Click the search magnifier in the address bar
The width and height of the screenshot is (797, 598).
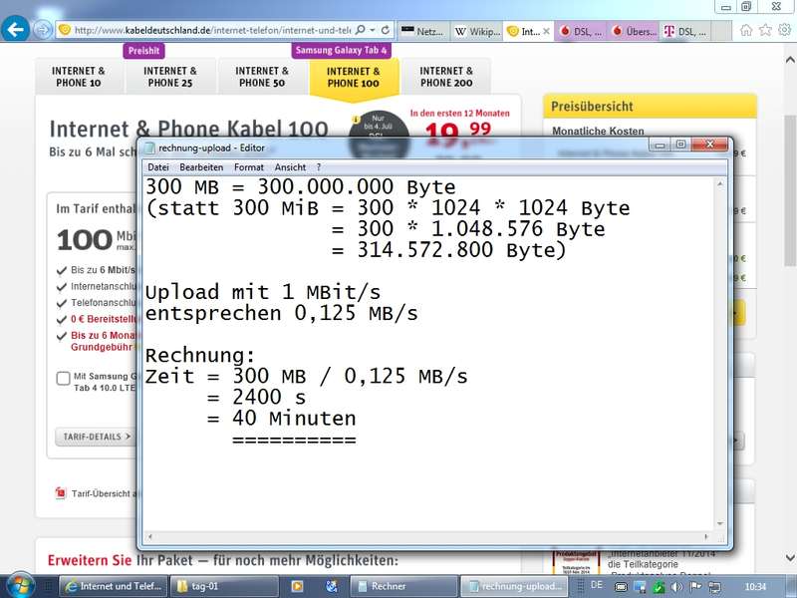coord(360,30)
